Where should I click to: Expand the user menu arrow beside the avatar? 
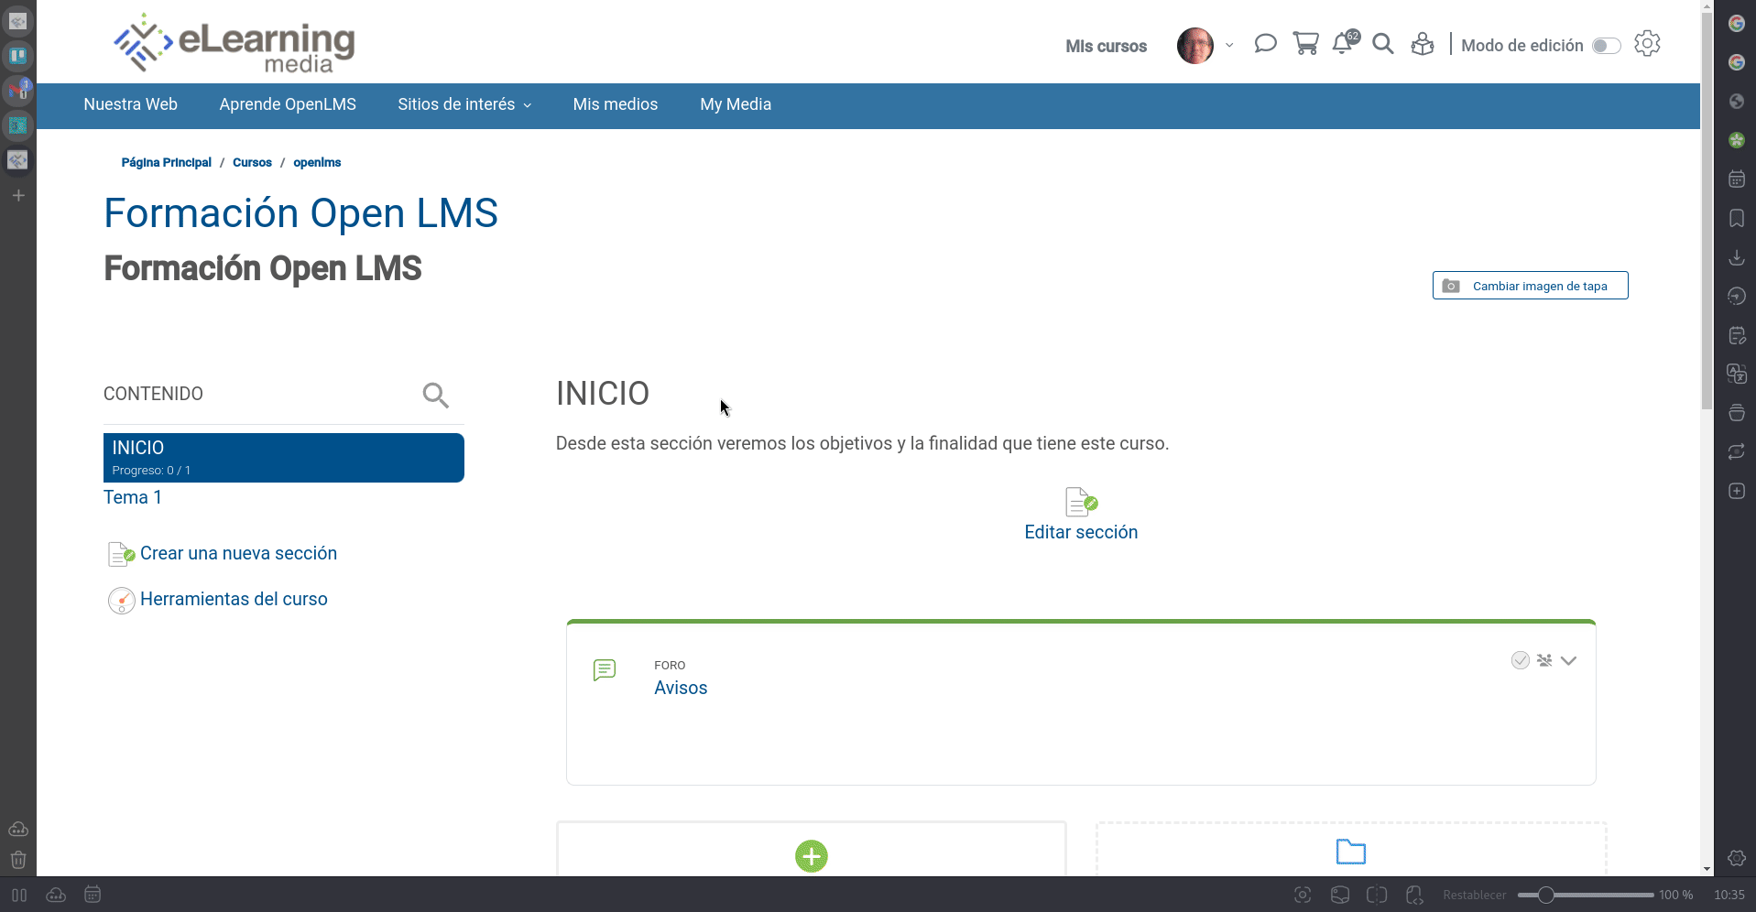1229,45
